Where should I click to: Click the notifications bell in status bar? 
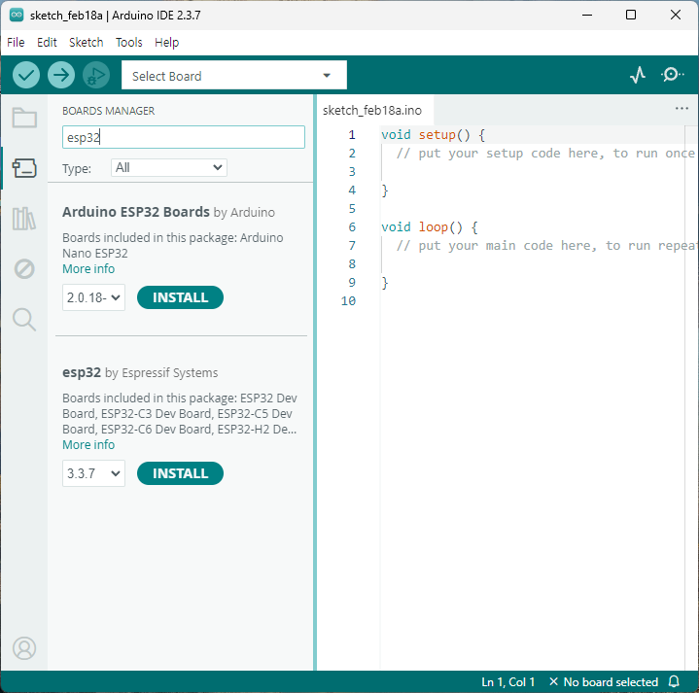tap(674, 681)
